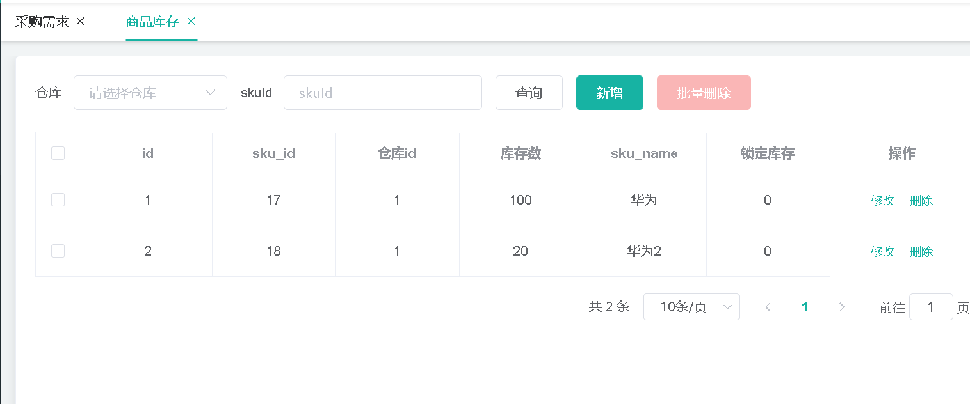Image resolution: width=970 pixels, height=404 pixels.
Task: Click 删除 link for 华为2 row
Action: pos(921,251)
